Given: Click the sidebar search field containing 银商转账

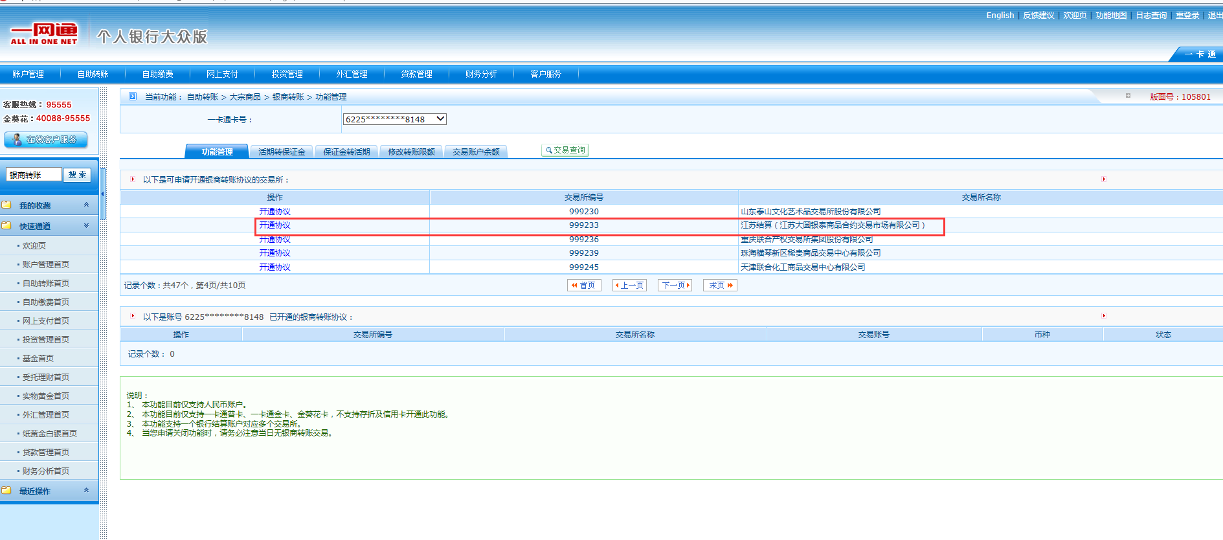Looking at the screenshot, I should (34, 175).
